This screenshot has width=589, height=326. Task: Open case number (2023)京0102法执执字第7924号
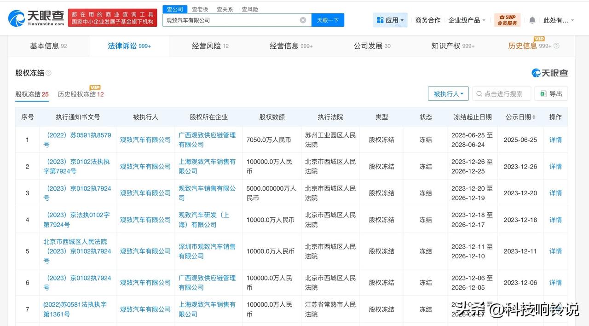tap(77, 166)
